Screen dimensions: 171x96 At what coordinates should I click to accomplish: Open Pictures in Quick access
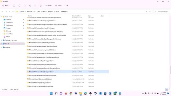(x=8, y=28)
